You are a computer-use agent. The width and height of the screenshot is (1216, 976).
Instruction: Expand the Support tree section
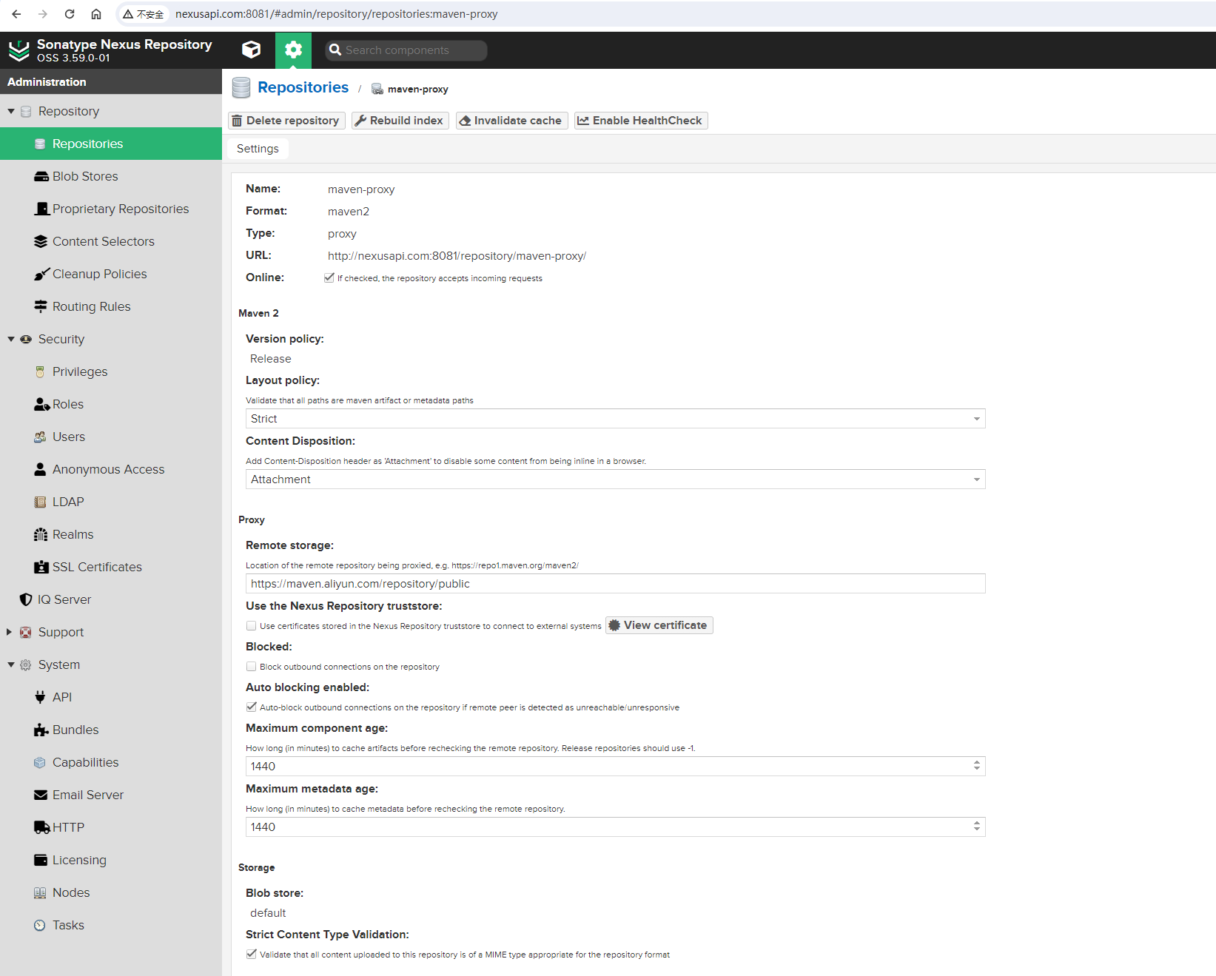10,632
